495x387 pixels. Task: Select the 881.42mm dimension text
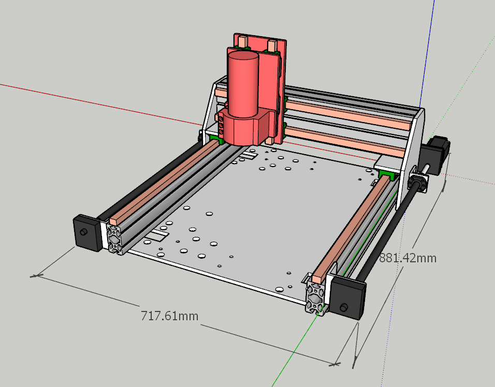coord(407,258)
